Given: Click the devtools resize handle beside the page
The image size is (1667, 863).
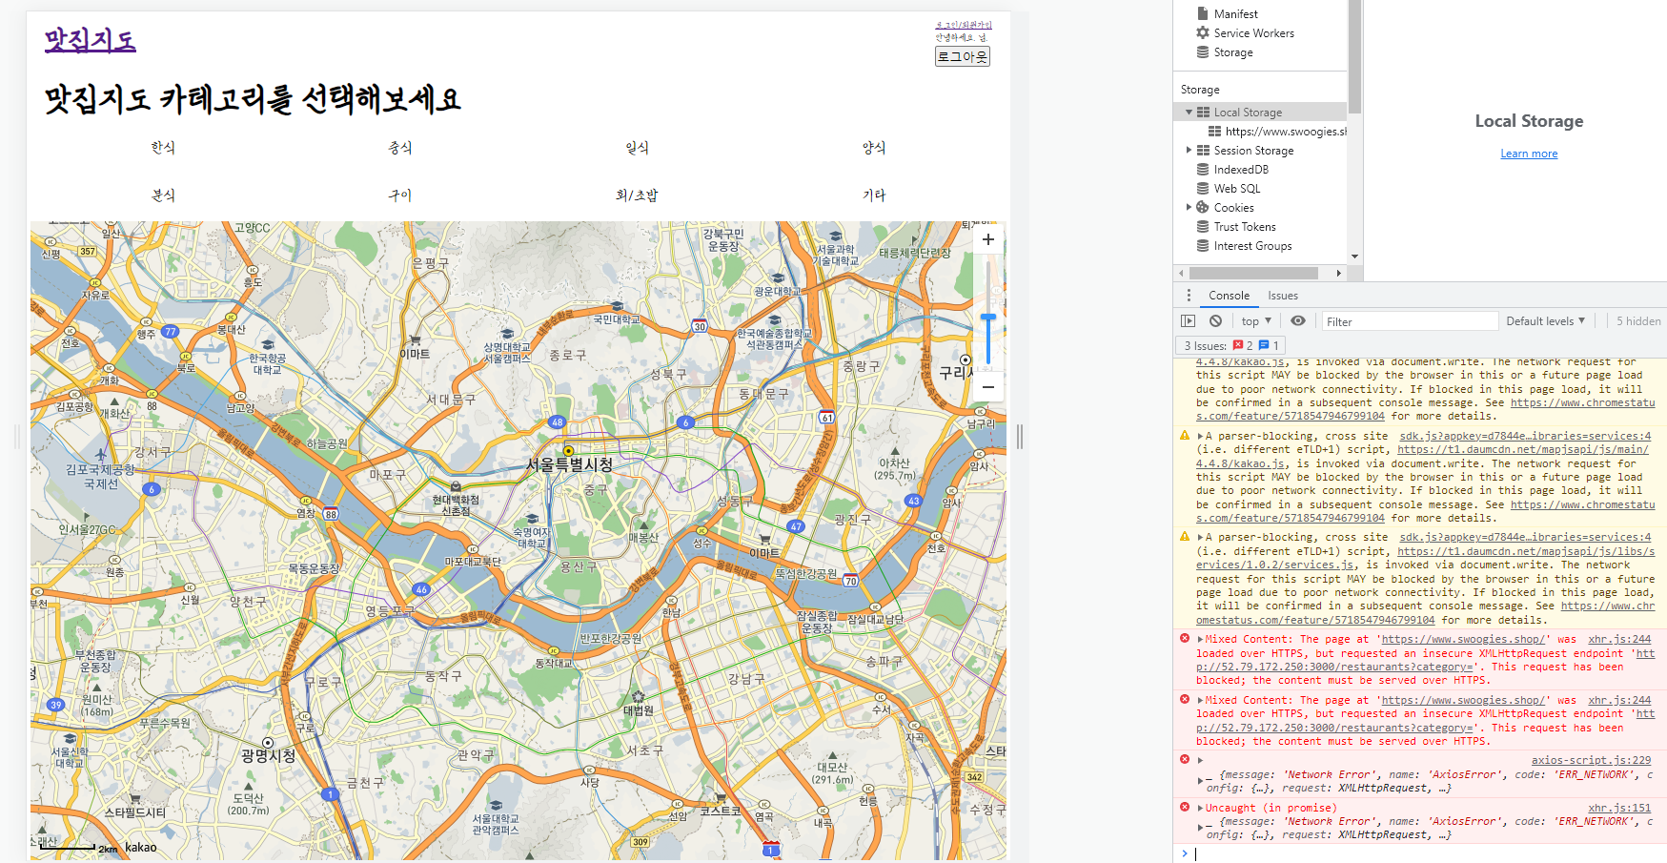Looking at the screenshot, I should coord(1020,437).
